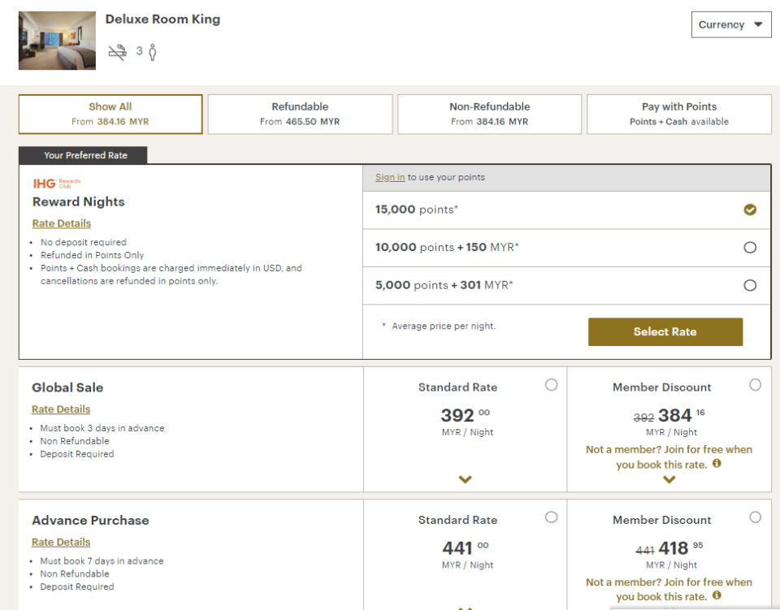Select Global Sale Member Discount rate
Image resolution: width=780 pixels, height=610 pixels.
tap(756, 385)
